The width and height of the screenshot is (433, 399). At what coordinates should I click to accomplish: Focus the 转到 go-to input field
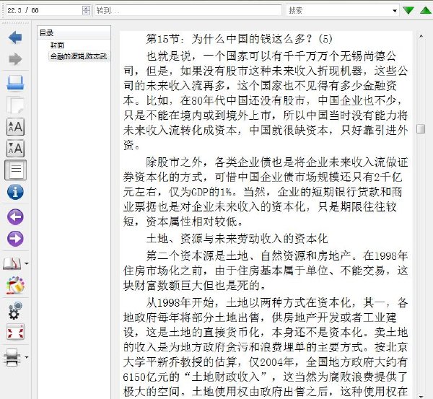click(188, 11)
